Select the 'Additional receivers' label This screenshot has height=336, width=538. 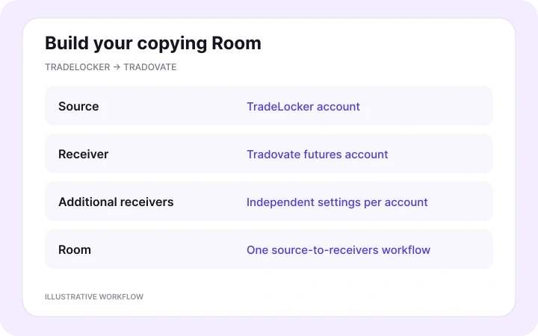pyautogui.click(x=116, y=202)
